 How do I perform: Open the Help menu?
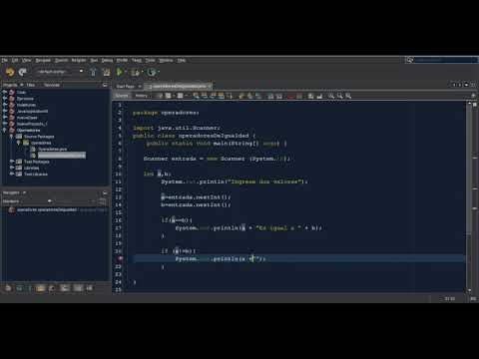tap(182, 60)
